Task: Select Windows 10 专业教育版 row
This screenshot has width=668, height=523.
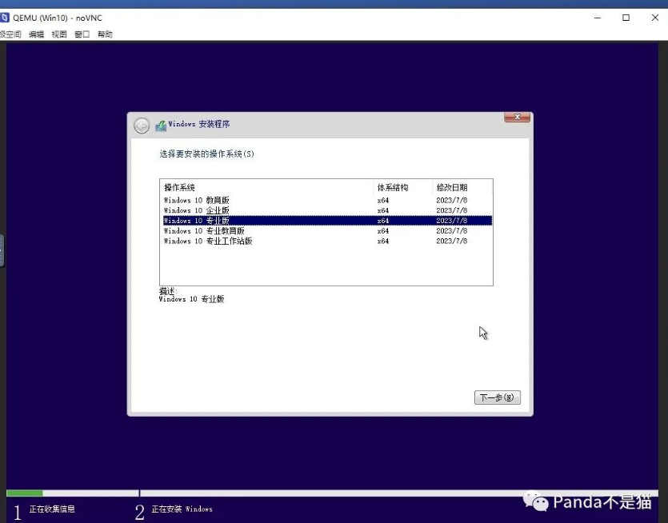Action: click(x=327, y=231)
